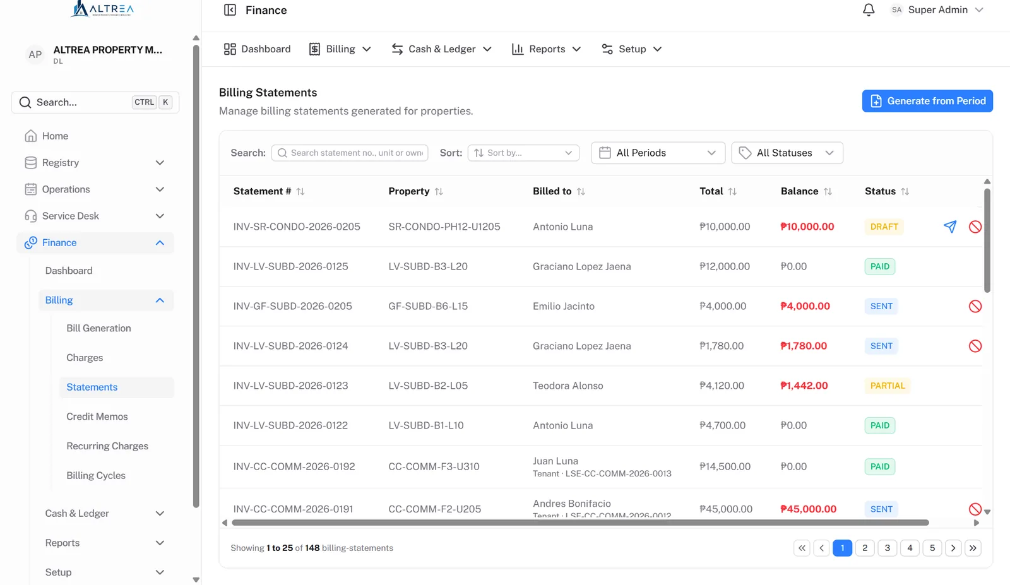Sort by Property column arrows
1010x585 pixels.
coord(439,191)
